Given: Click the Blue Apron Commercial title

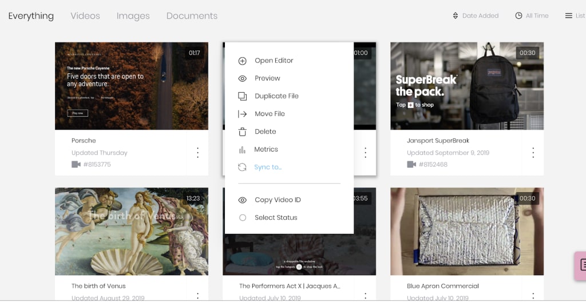Looking at the screenshot, I should 443,286.
